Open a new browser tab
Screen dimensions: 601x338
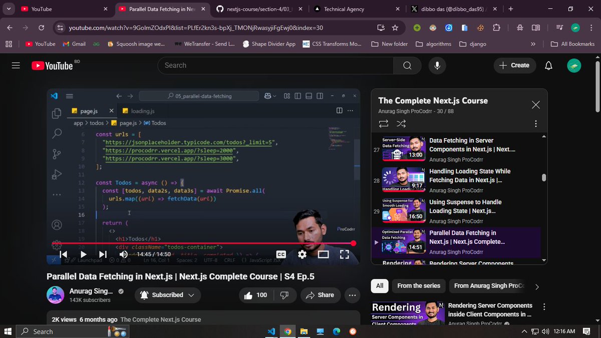point(510,9)
